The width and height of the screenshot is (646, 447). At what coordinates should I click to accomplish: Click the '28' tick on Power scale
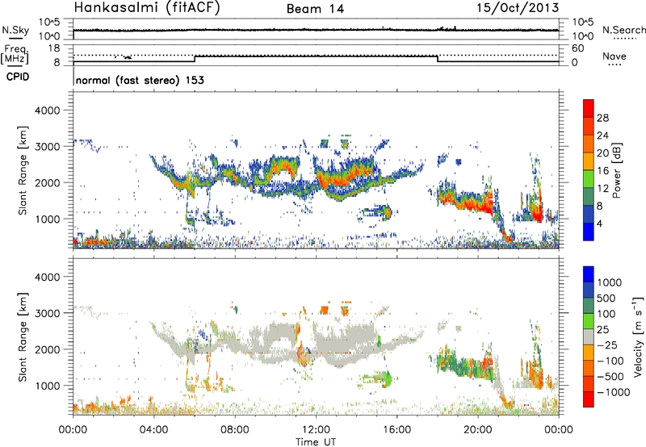[602, 118]
